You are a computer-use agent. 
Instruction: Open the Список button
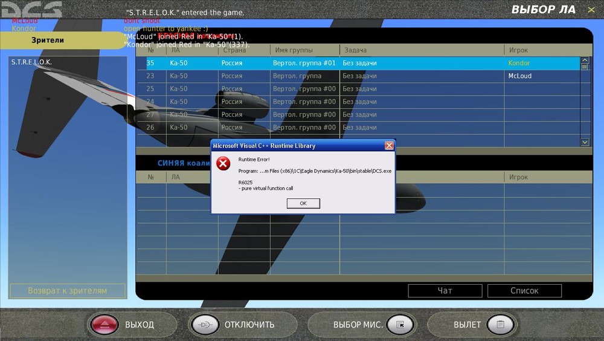coord(524,290)
